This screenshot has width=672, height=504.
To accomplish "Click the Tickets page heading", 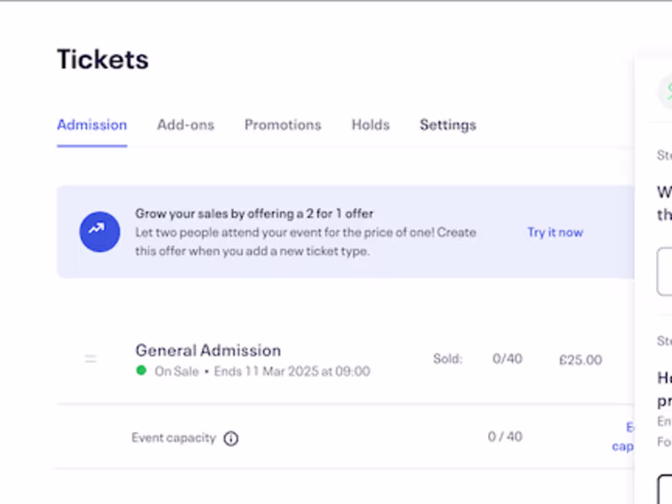I will point(102,60).
